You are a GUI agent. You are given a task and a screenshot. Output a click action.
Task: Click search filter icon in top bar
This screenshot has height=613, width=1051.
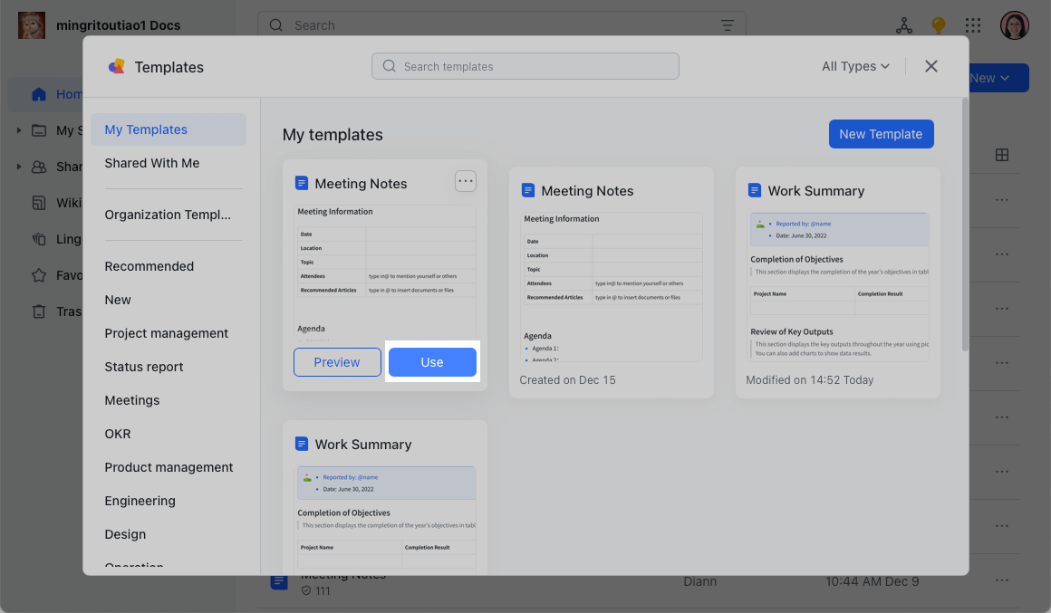point(727,25)
